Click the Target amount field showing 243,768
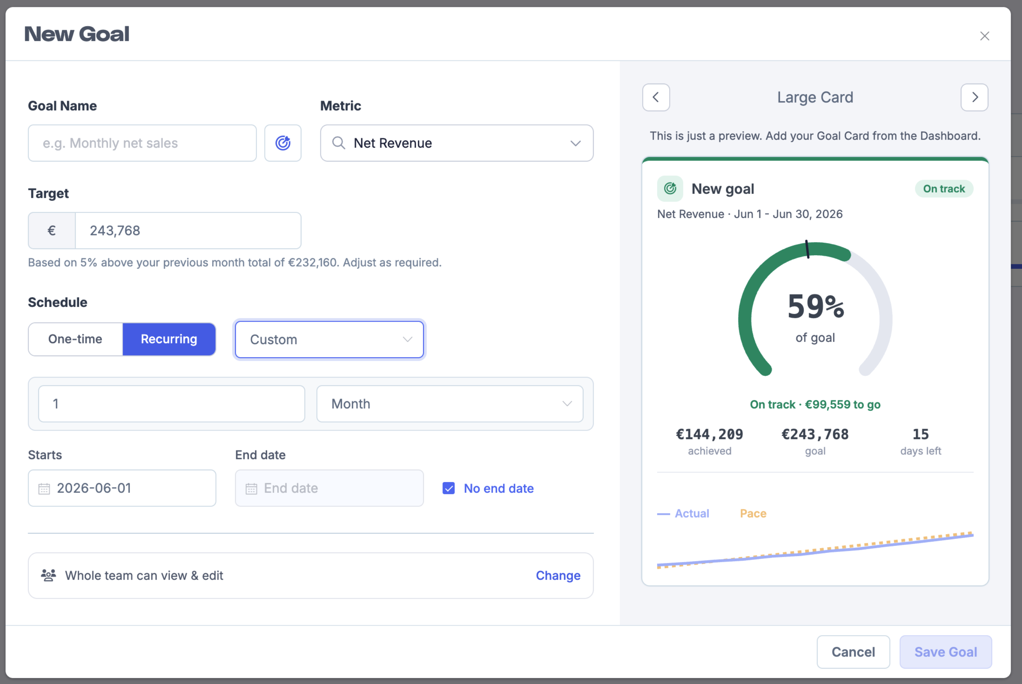 [188, 230]
